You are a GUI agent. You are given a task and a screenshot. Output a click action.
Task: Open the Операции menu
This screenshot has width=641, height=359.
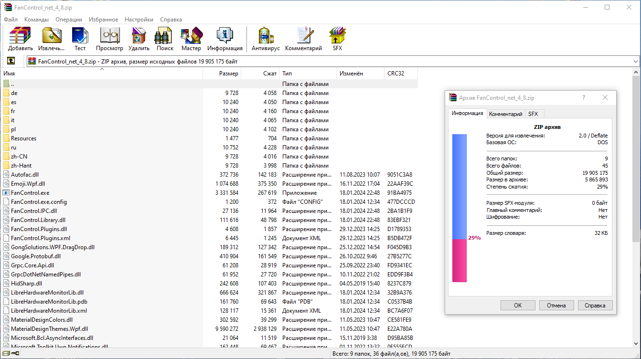click(x=69, y=20)
